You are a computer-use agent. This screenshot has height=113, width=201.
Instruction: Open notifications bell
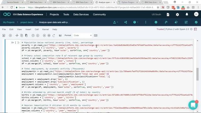[x=187, y=14]
